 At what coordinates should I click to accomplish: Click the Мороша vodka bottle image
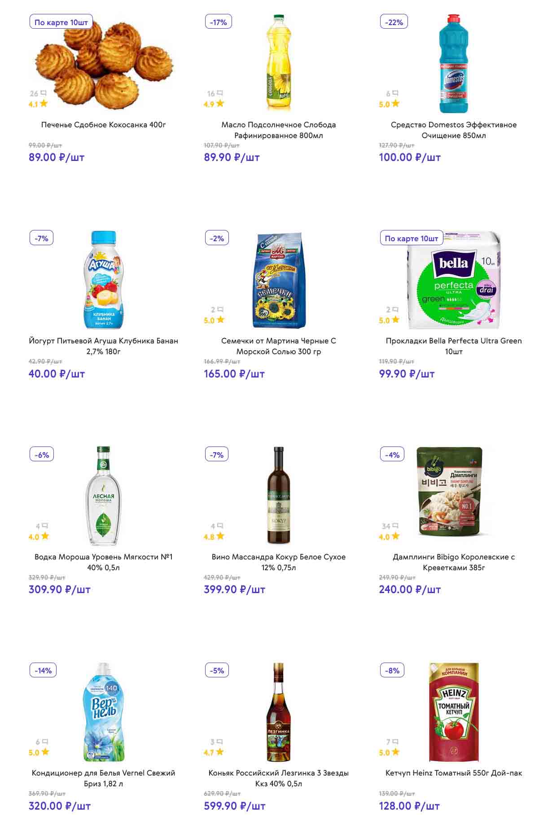tap(103, 496)
